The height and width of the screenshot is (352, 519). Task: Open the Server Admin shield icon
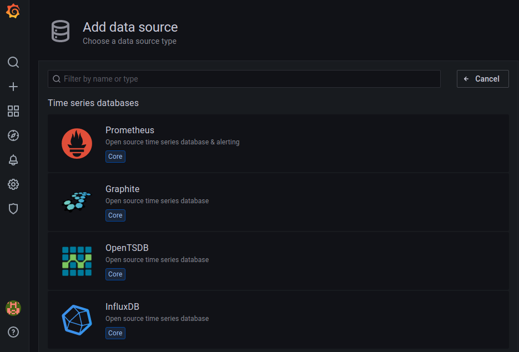click(13, 209)
